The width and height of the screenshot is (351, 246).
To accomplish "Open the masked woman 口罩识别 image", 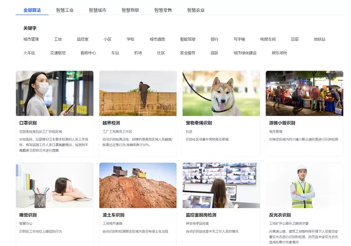I will [x=55, y=93].
